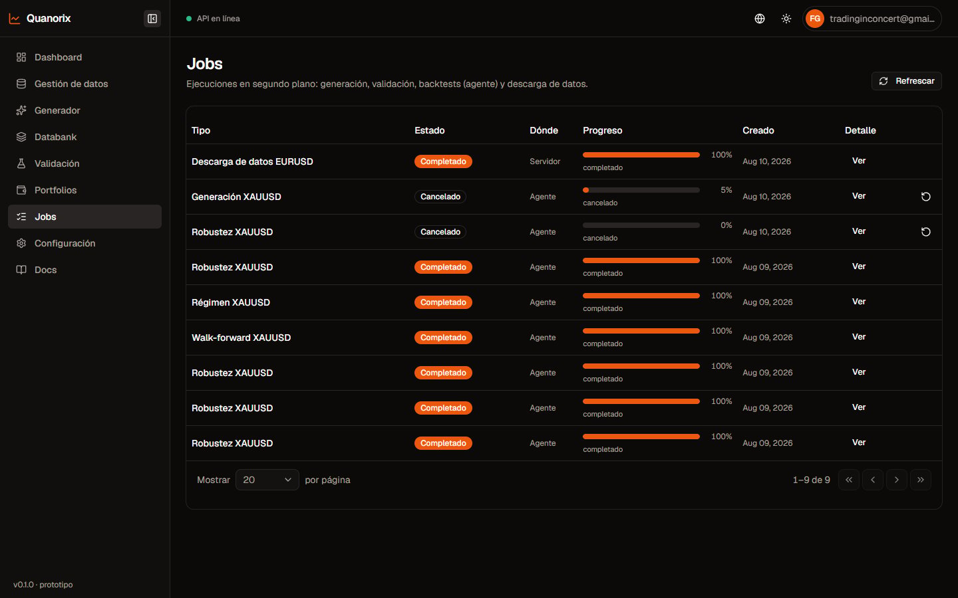The width and height of the screenshot is (958, 598).
Task: Go to Validación in the sidebar
Action: 84,163
